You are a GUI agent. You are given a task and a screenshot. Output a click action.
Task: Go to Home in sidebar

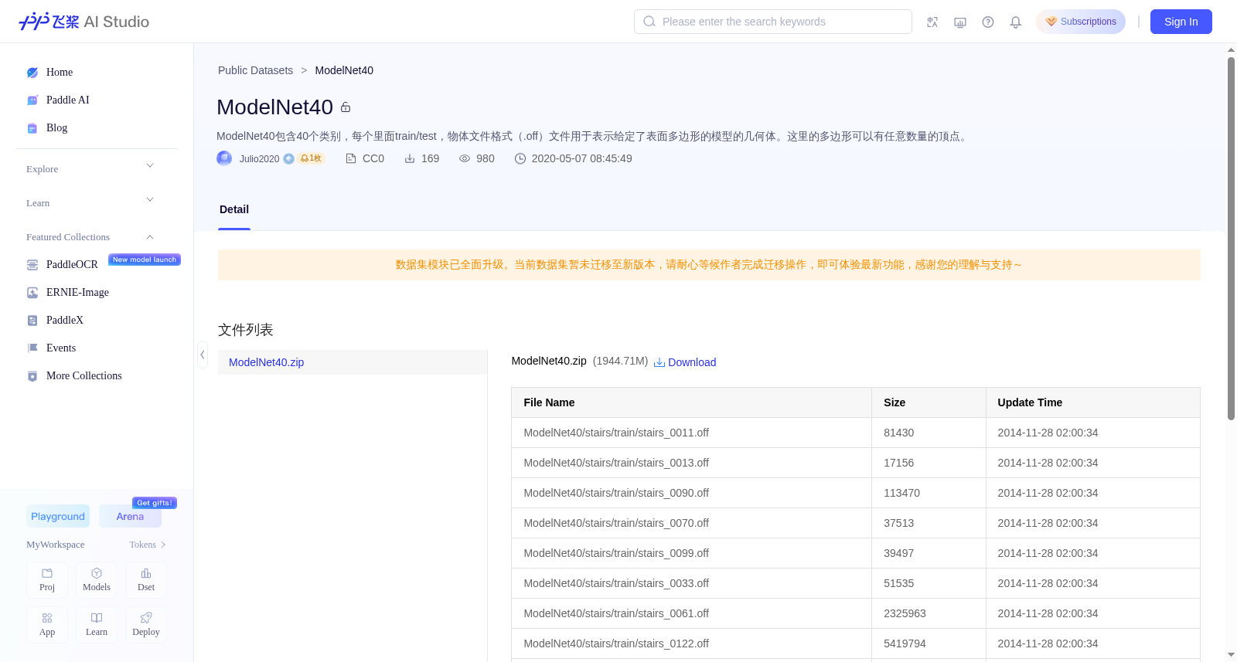(x=60, y=73)
